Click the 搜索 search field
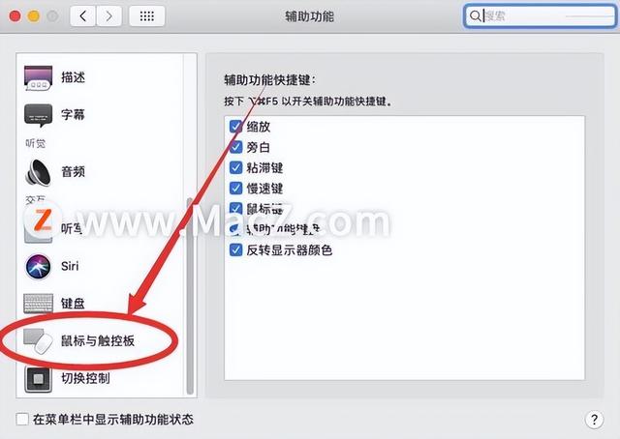The width and height of the screenshot is (620, 439). 540,16
